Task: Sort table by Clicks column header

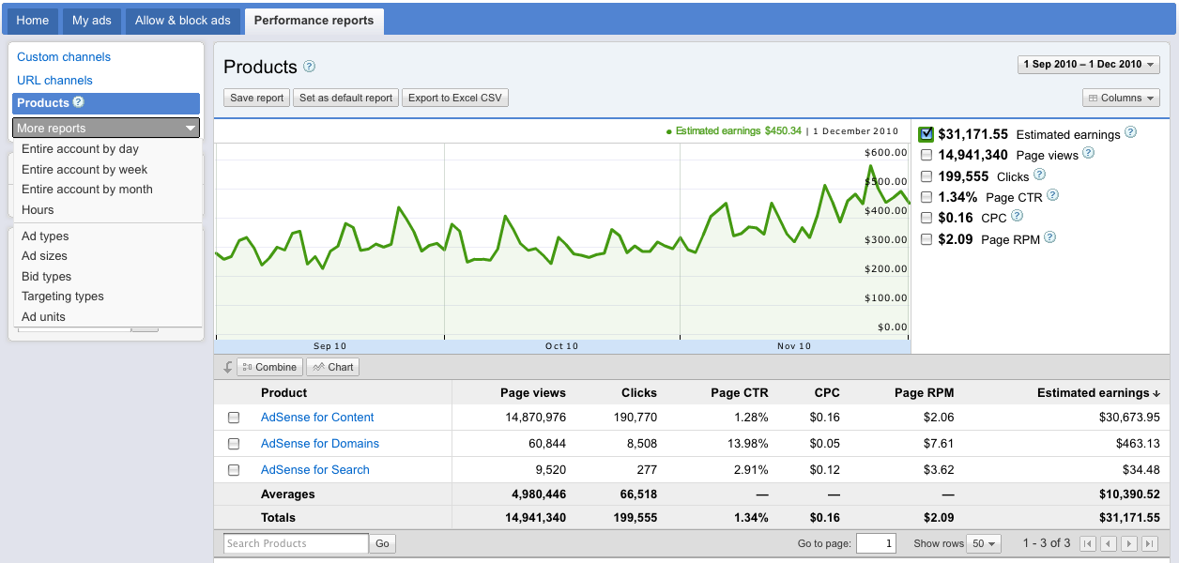Action: coord(639,393)
